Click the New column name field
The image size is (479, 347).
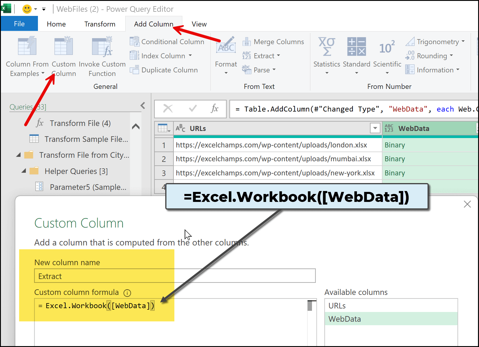coord(175,276)
